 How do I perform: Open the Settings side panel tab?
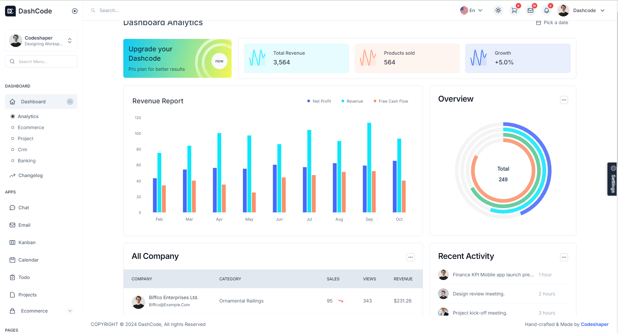(x=613, y=179)
